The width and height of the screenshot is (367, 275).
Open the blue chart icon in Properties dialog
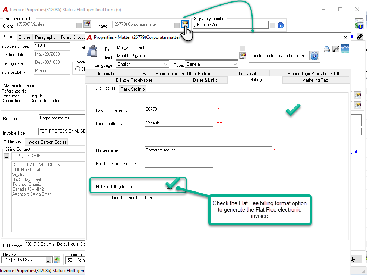pyautogui.click(x=345, y=48)
